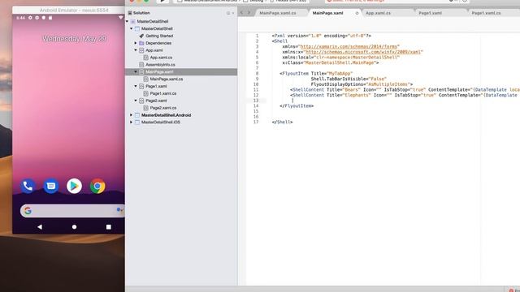Click the AssemblyInfo.cs file icon

pos(141,65)
